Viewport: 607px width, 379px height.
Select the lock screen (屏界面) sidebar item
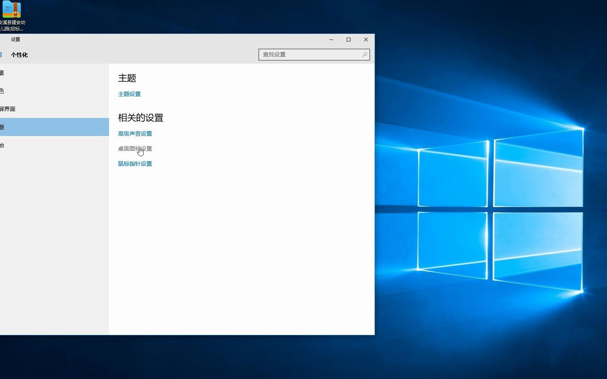coord(54,109)
